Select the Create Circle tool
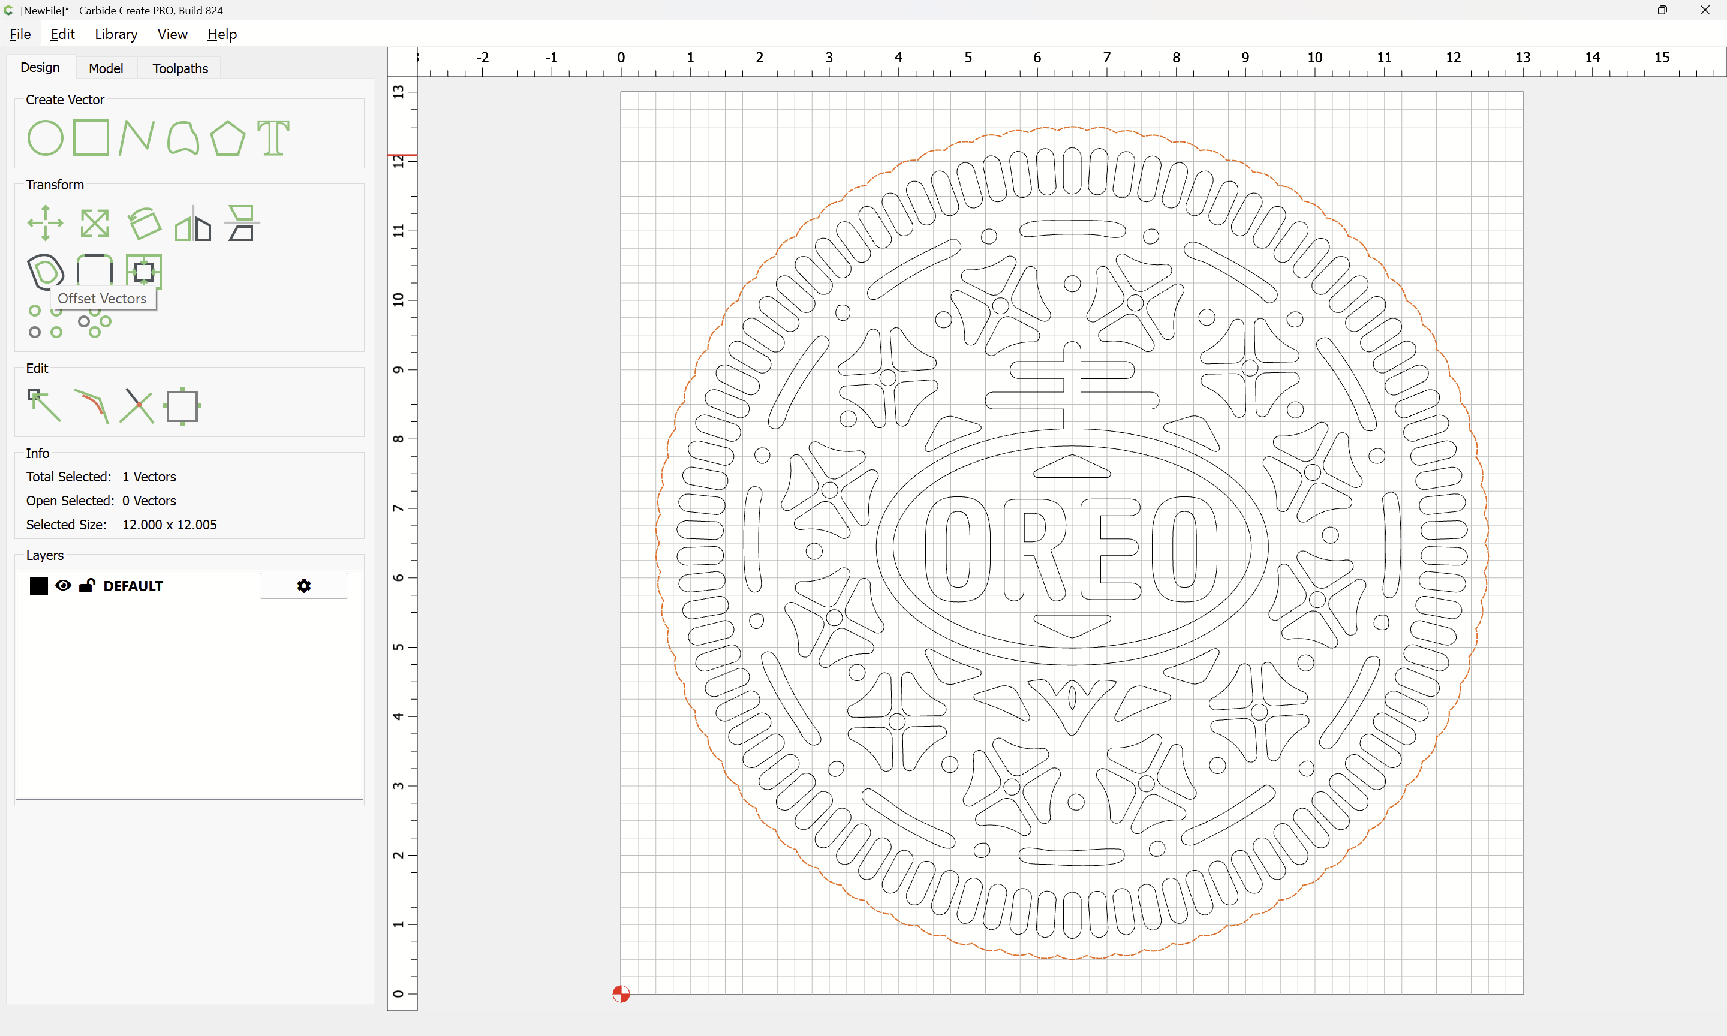 pyautogui.click(x=46, y=137)
